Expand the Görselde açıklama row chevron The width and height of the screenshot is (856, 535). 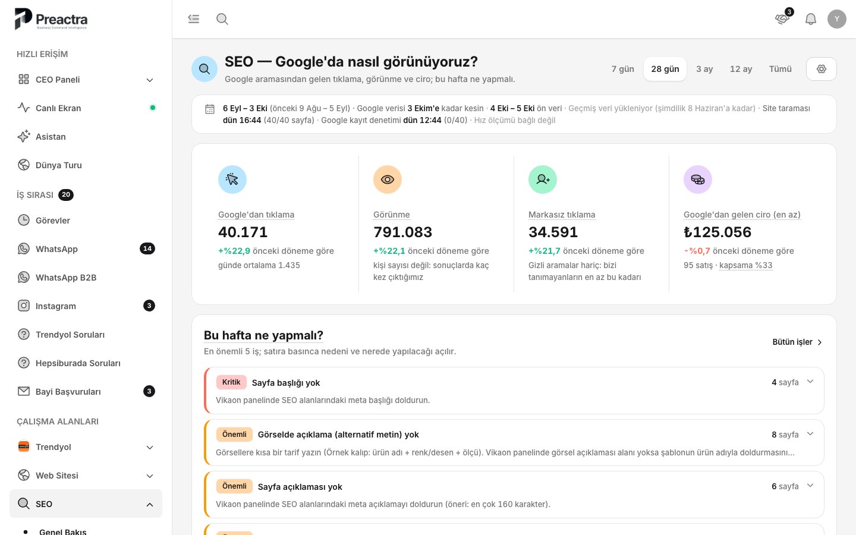(x=810, y=434)
